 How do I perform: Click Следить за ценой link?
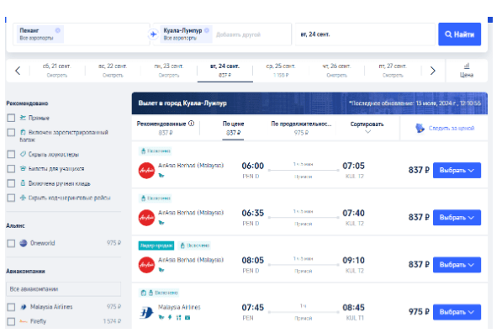[452, 128]
